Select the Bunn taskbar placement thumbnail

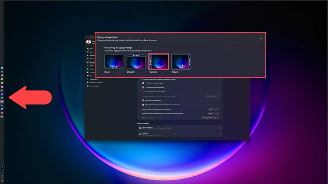[114, 61]
